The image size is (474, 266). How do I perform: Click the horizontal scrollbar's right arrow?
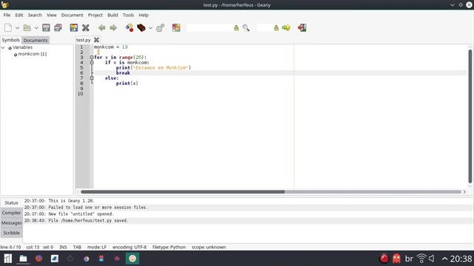pyautogui.click(x=464, y=192)
